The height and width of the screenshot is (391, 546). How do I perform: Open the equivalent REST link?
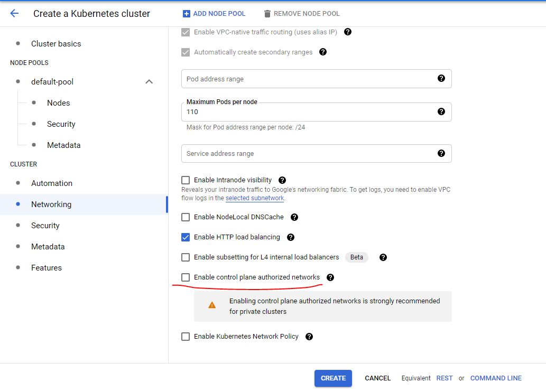(x=445, y=378)
